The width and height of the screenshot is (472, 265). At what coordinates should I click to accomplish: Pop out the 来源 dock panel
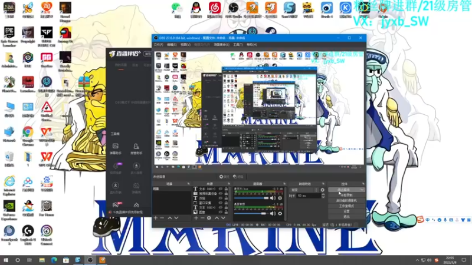[x=229, y=184]
